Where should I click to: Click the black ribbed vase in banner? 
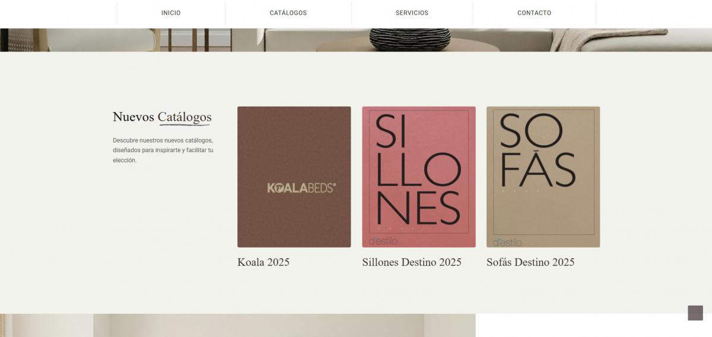pos(410,39)
